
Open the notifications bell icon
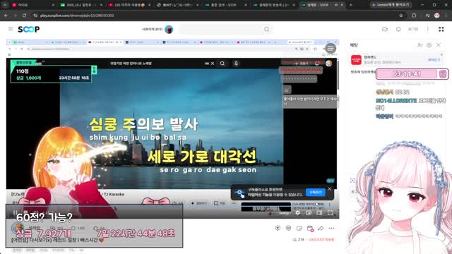point(398,30)
